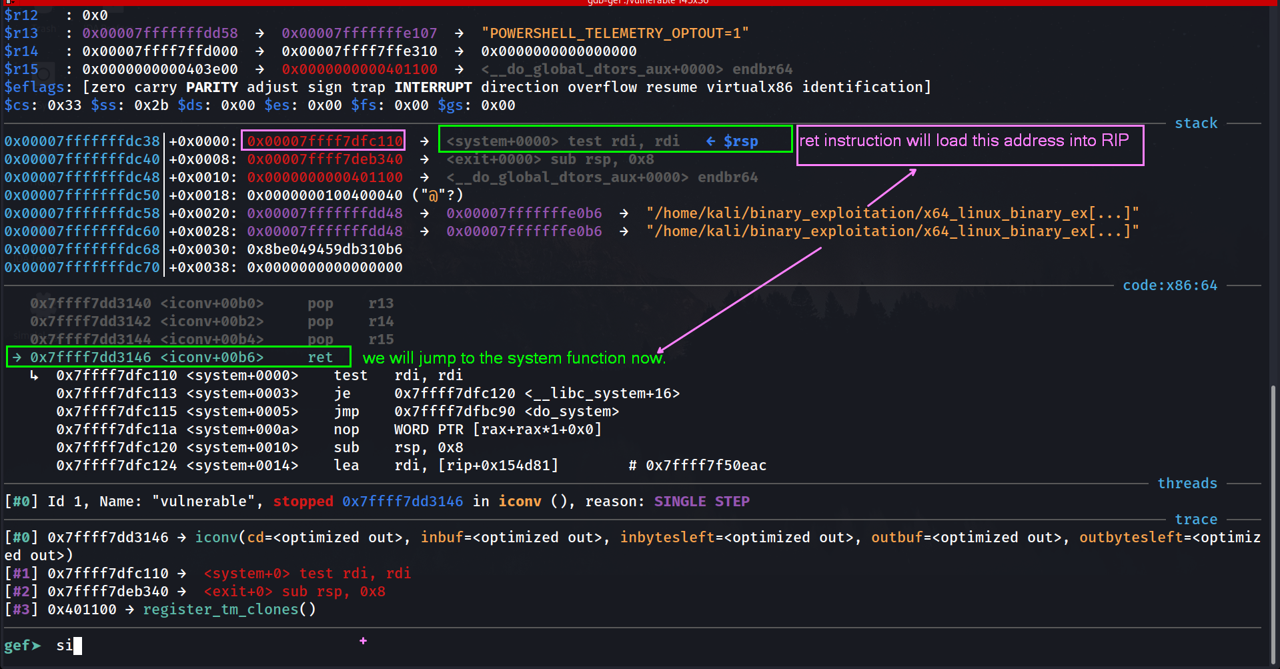Select the INTERRUPT flag in $eflags line
The height and width of the screenshot is (669, 1280).
coord(432,87)
